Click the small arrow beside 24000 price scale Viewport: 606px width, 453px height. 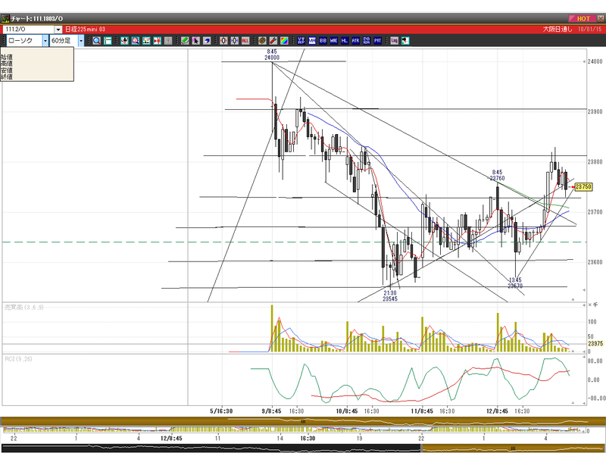coord(584,62)
